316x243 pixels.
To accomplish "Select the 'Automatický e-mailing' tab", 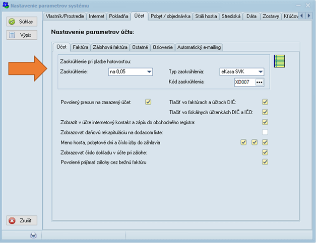I will coord(200,47).
